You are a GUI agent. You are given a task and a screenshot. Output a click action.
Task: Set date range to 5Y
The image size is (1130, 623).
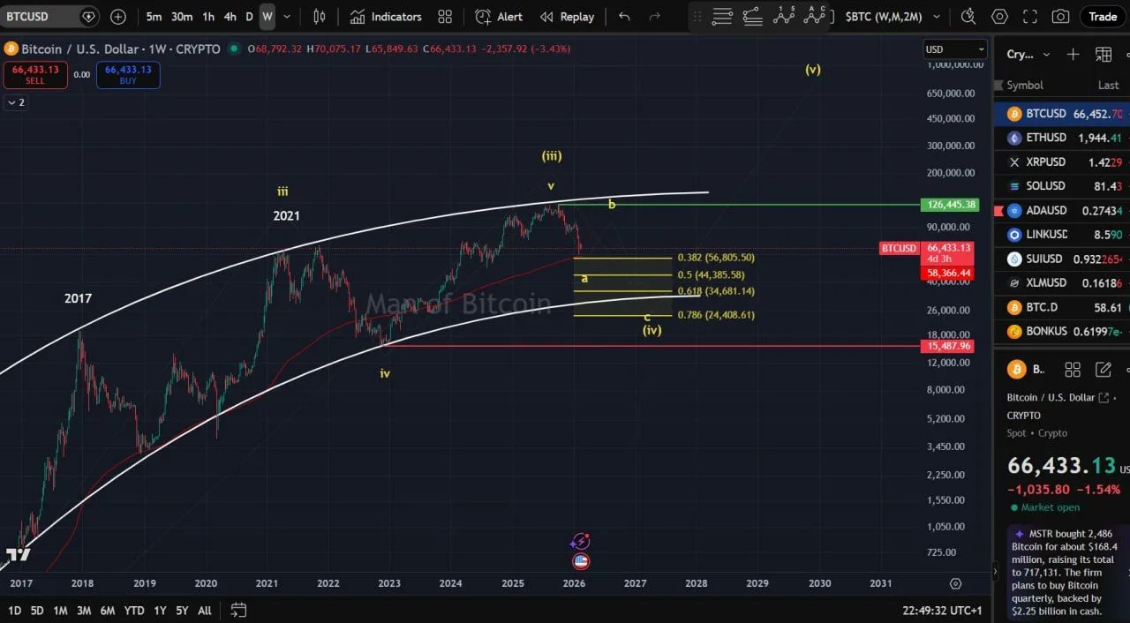pos(182,611)
